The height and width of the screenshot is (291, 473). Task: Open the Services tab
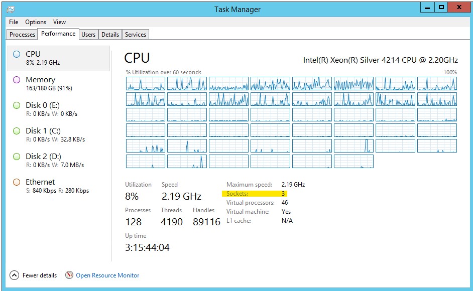coord(135,34)
